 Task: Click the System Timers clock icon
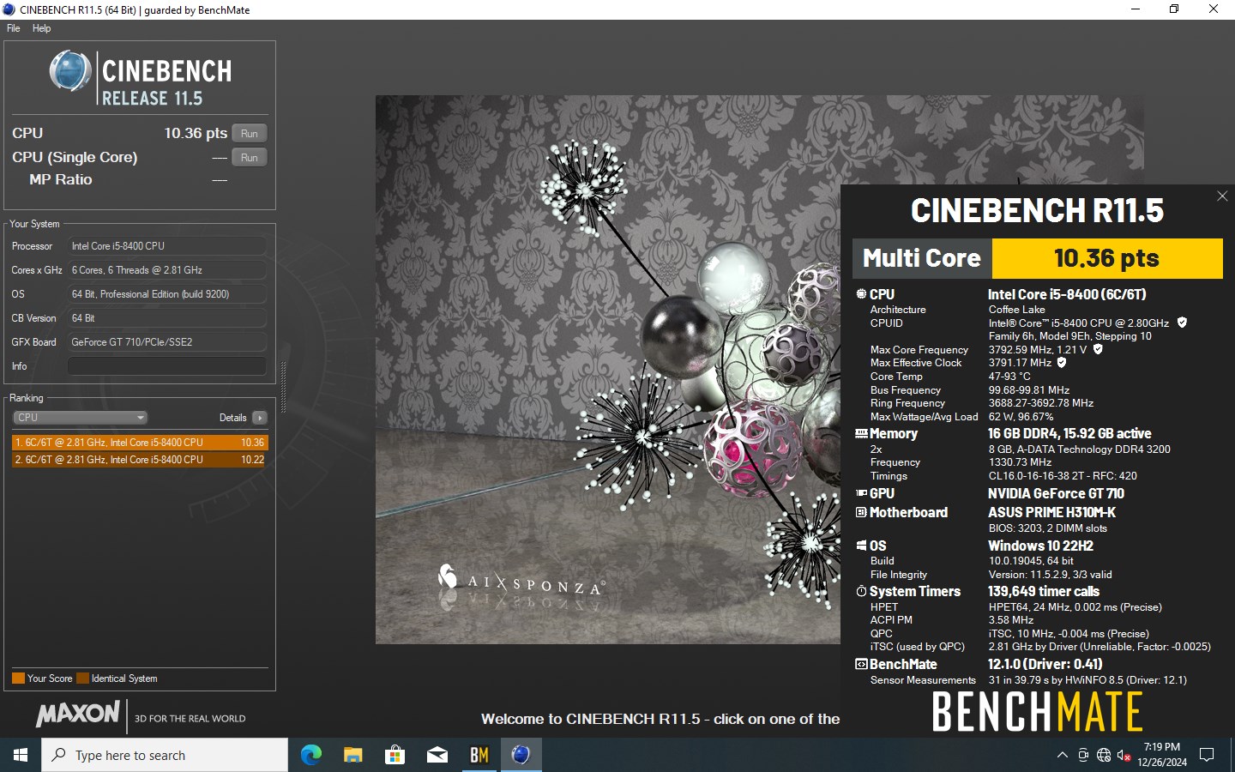pyautogui.click(x=861, y=591)
